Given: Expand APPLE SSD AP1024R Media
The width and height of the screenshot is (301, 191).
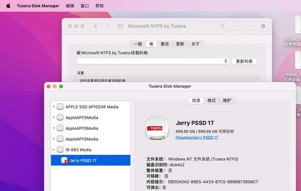Looking at the screenshot, I should 54,106.
